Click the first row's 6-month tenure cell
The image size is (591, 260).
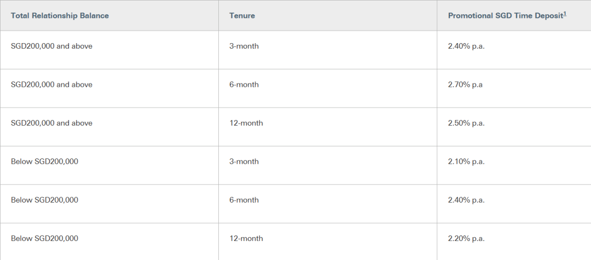tap(244, 85)
